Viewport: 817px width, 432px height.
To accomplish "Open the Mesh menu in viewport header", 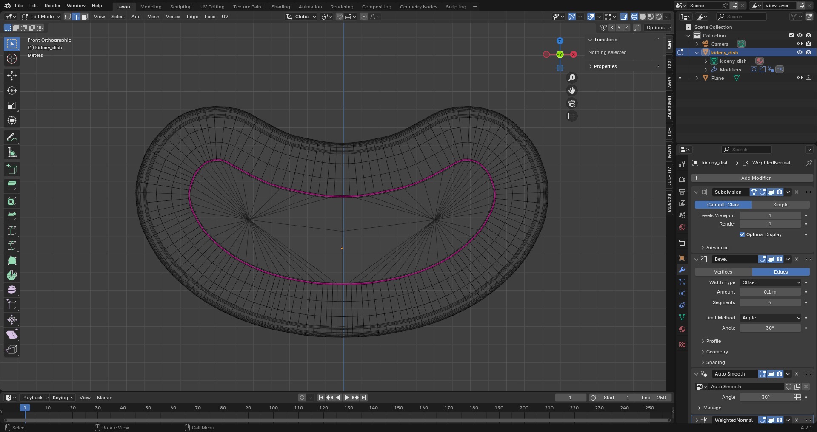I will (x=153, y=17).
